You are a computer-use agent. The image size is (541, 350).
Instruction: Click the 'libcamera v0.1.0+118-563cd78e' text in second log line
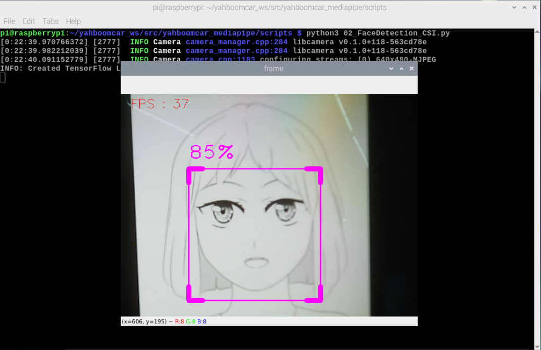pyautogui.click(x=360, y=51)
